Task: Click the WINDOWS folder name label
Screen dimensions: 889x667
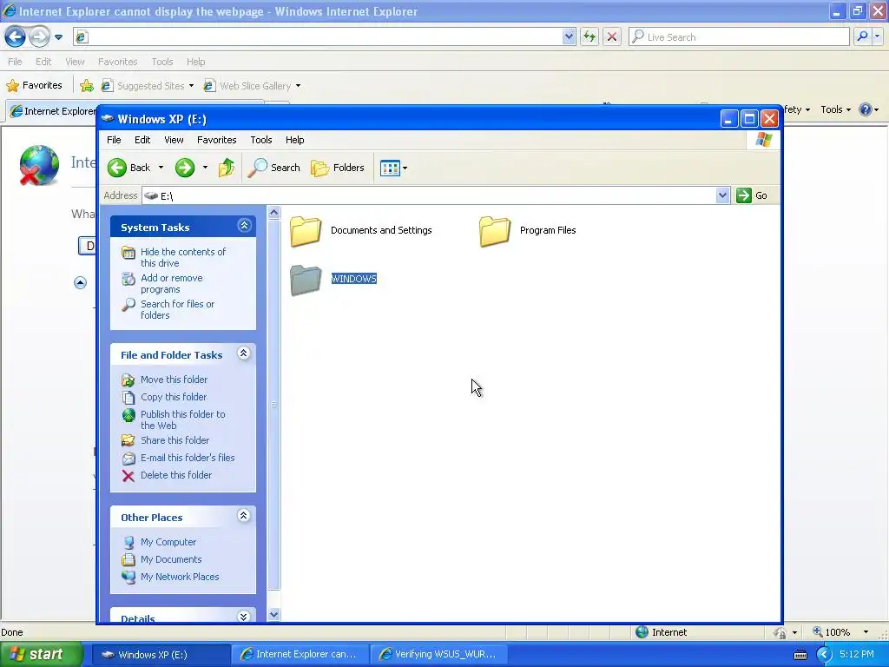Action: coord(354,279)
